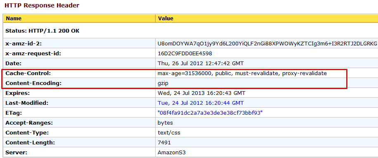Select the Accept-Ranges name cell
378x158 pixels.
click(x=80, y=123)
